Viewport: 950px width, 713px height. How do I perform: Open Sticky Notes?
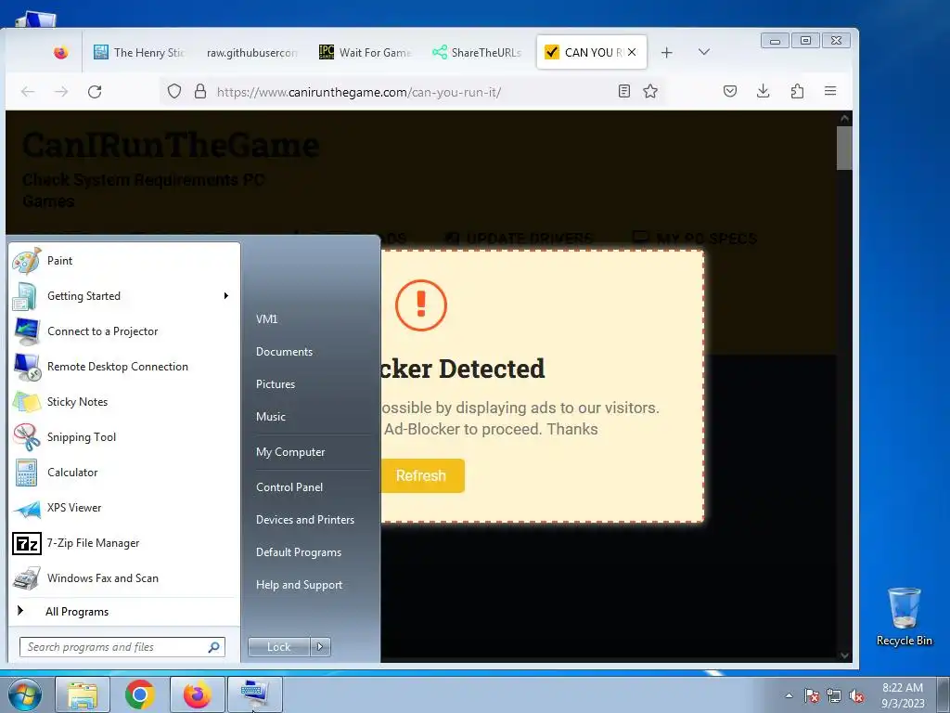coord(123,402)
